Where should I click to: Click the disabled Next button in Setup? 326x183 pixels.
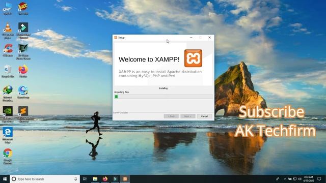click(x=188, y=116)
